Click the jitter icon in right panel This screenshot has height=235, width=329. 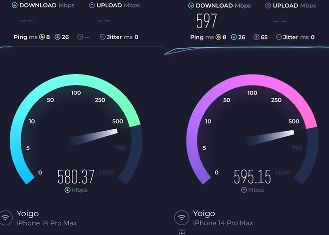[x=279, y=37]
